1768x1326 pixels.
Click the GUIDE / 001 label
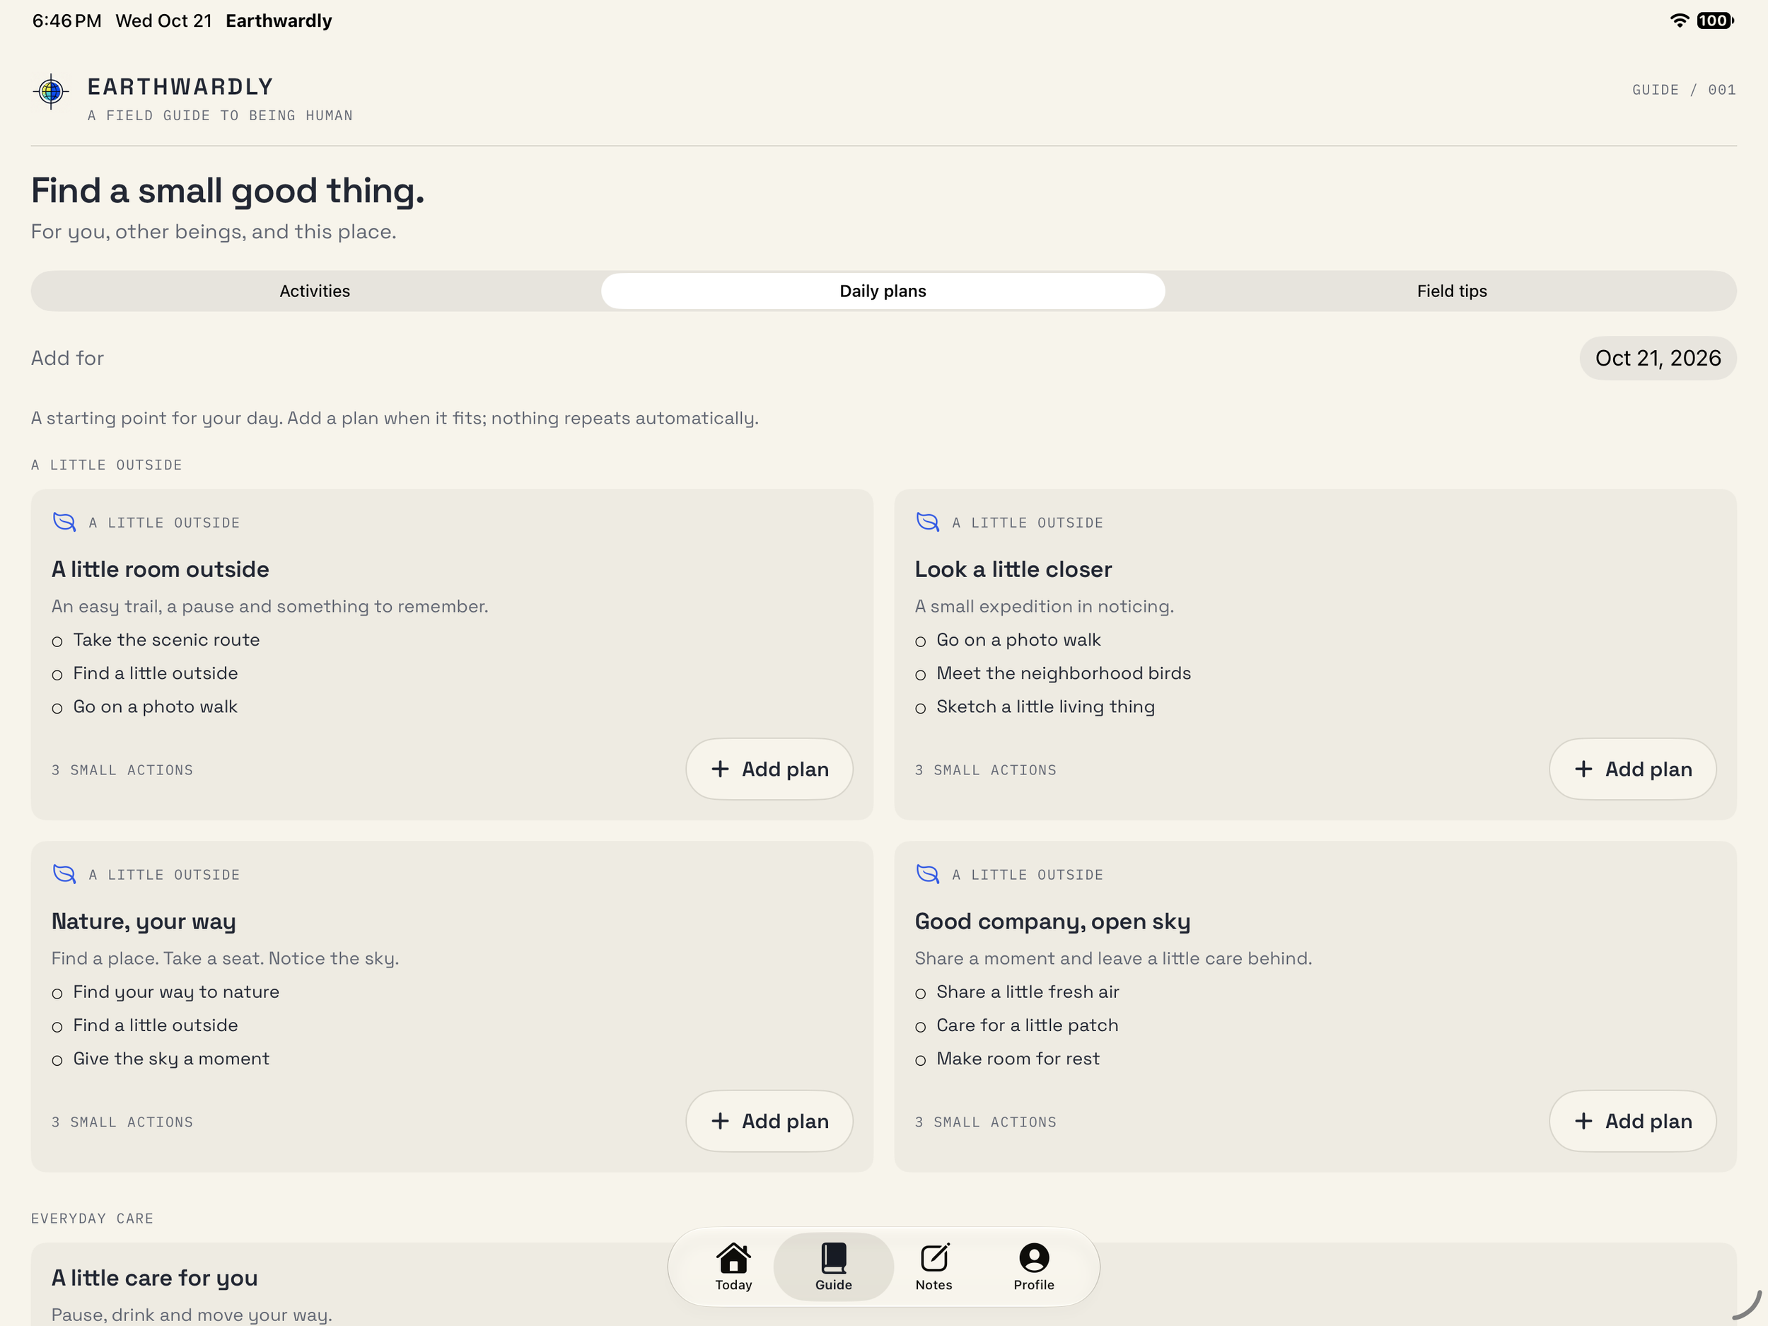pos(1683,90)
